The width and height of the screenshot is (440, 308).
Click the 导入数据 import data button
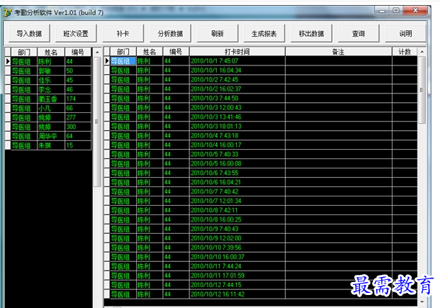[30, 34]
